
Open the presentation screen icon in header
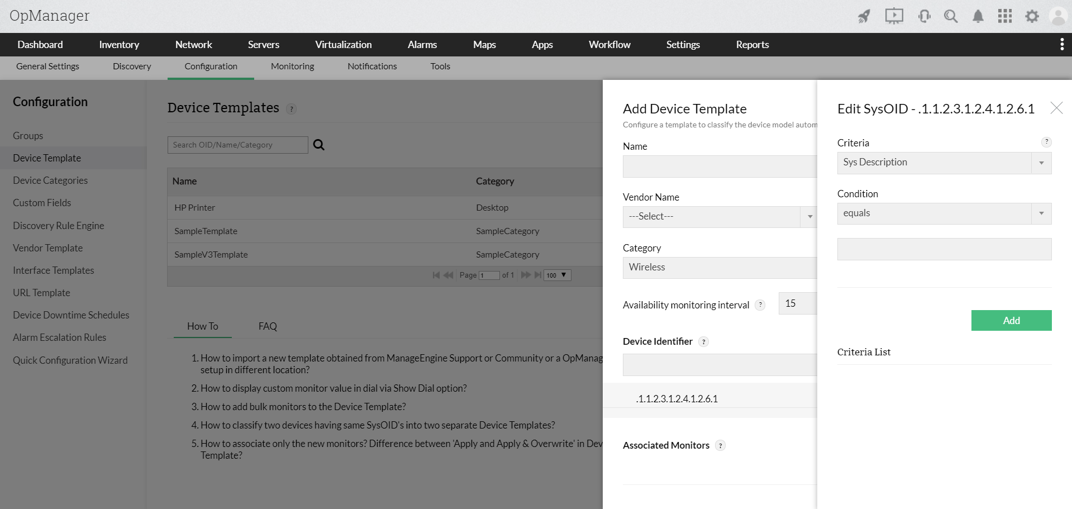tap(894, 16)
